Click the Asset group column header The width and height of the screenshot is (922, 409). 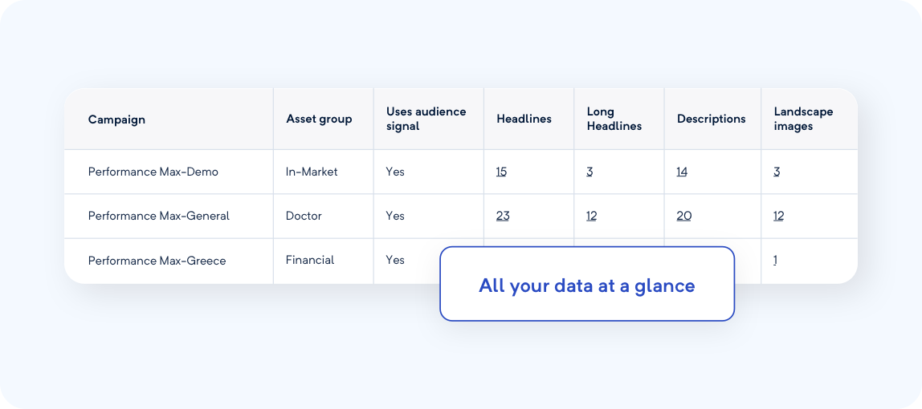[x=319, y=119]
